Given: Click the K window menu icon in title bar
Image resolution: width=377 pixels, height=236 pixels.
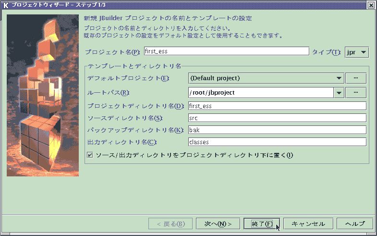Looking at the screenshot, I should [6, 5].
